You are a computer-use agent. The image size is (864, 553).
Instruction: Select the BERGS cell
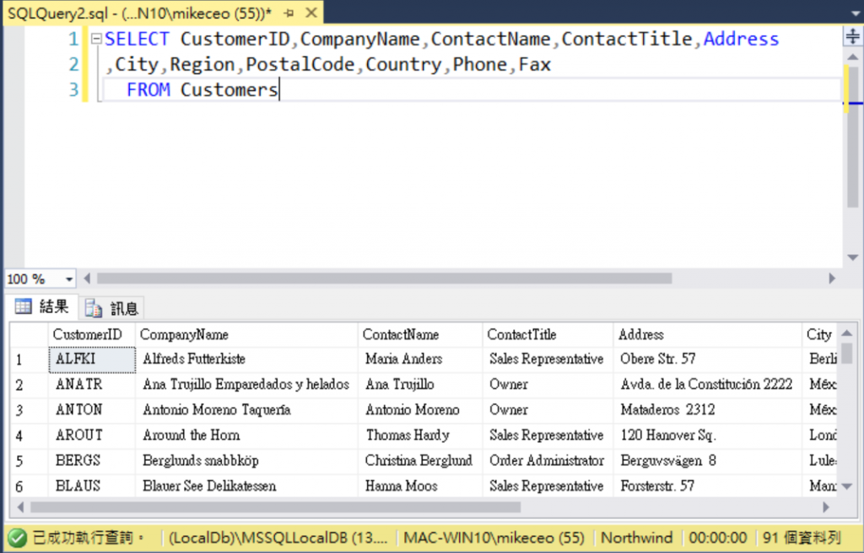tap(92, 461)
